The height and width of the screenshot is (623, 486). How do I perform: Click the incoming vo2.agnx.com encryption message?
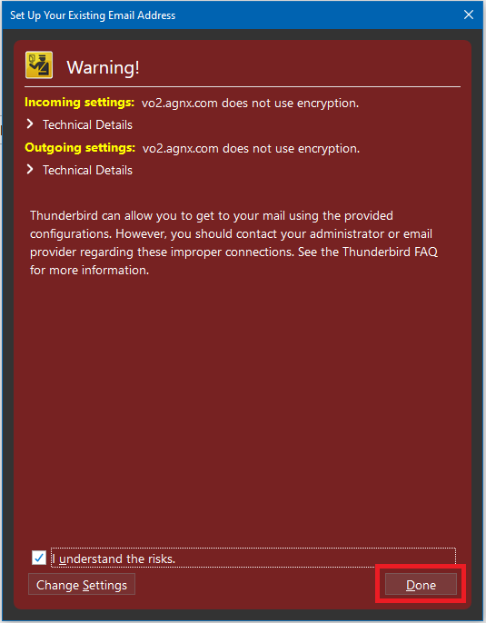coord(250,103)
